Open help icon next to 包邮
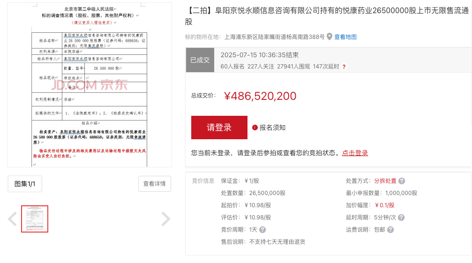The width and height of the screenshot is (472, 263). pos(390,230)
